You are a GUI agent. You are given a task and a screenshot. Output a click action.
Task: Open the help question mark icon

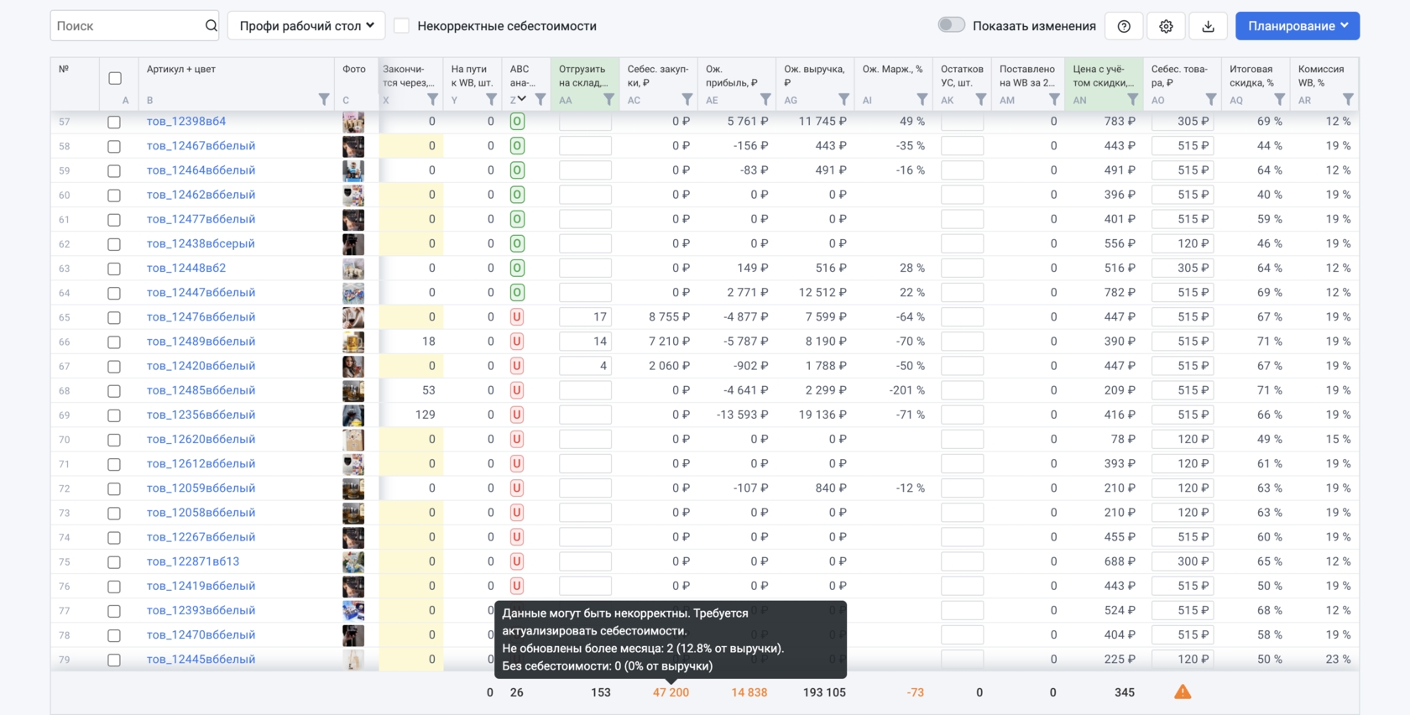tap(1124, 26)
